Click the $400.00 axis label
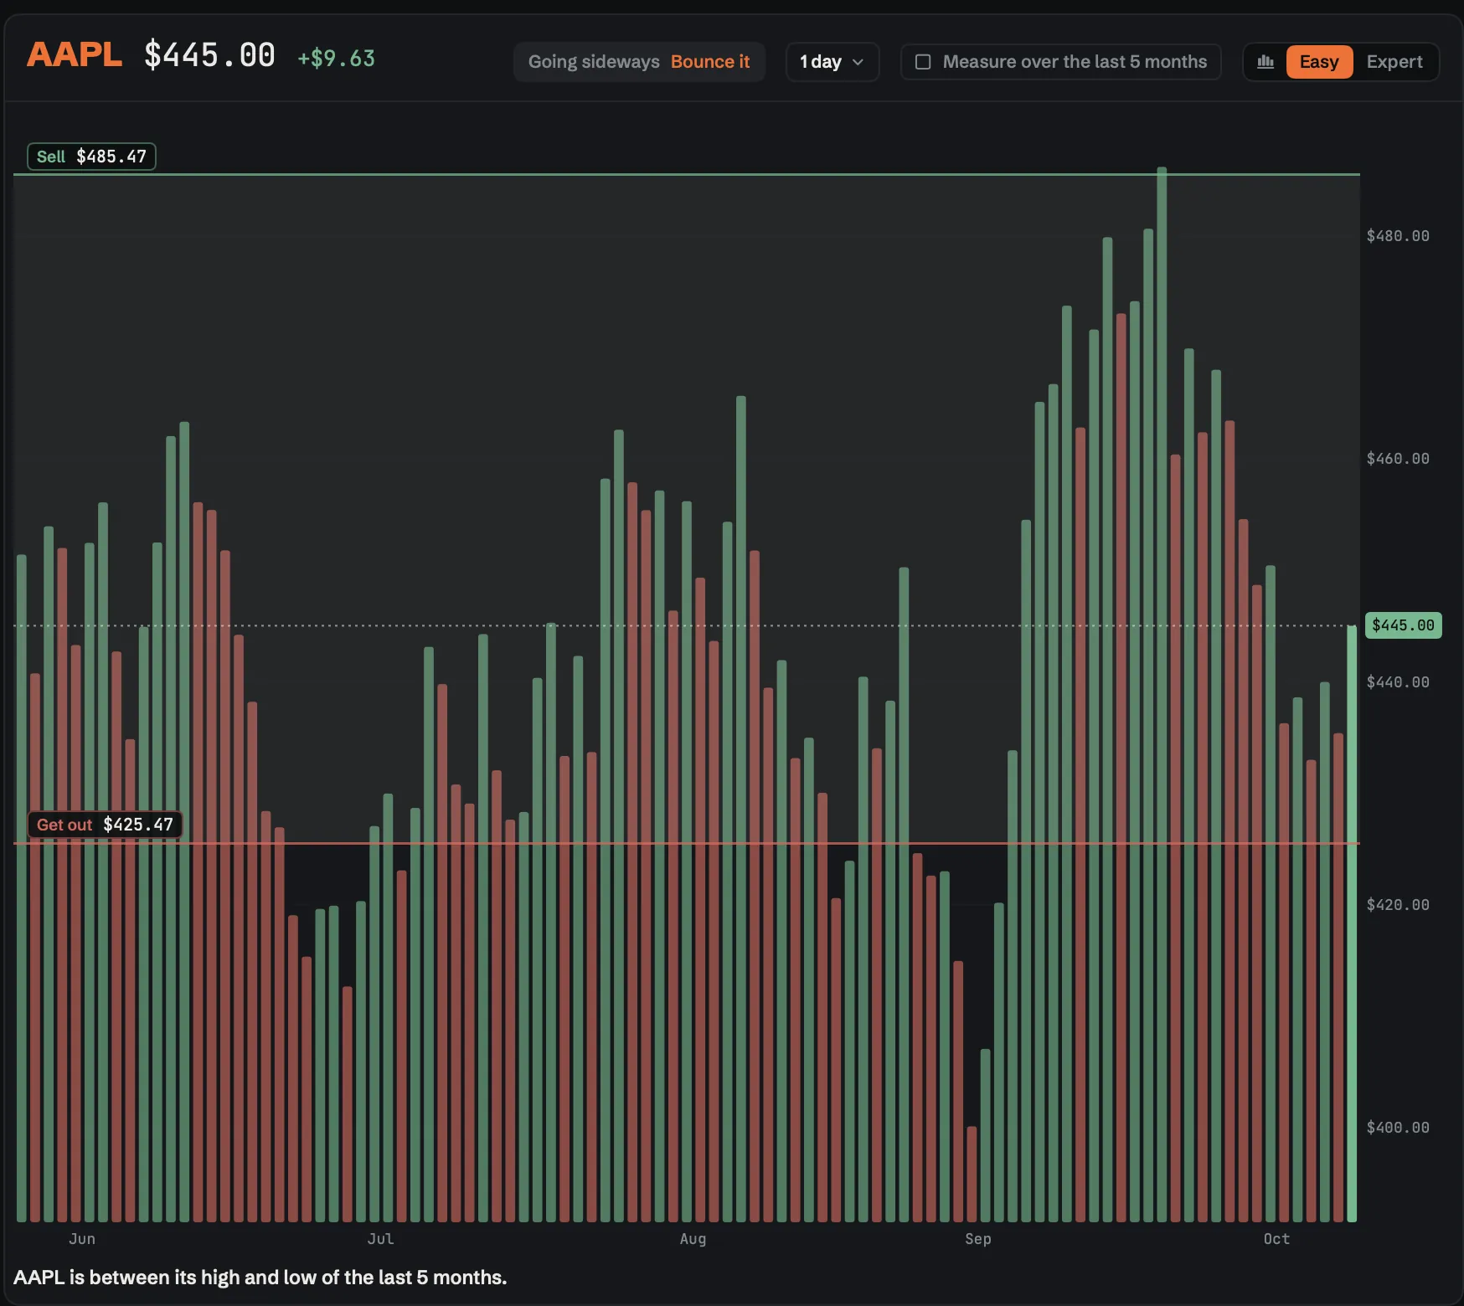 [1398, 1128]
